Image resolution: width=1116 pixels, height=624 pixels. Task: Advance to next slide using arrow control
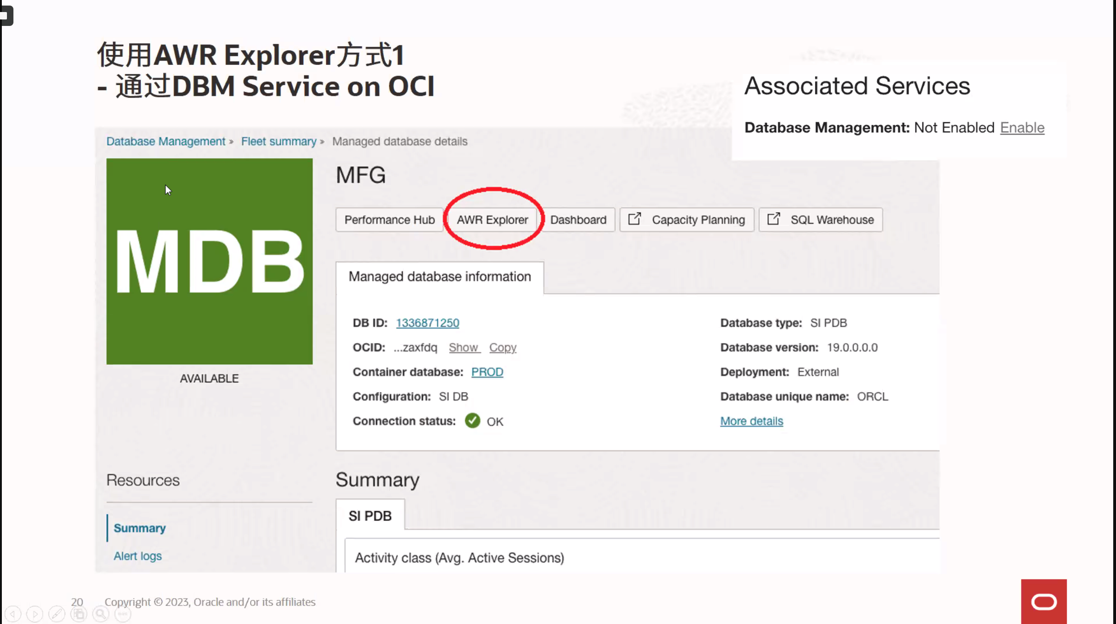35,614
